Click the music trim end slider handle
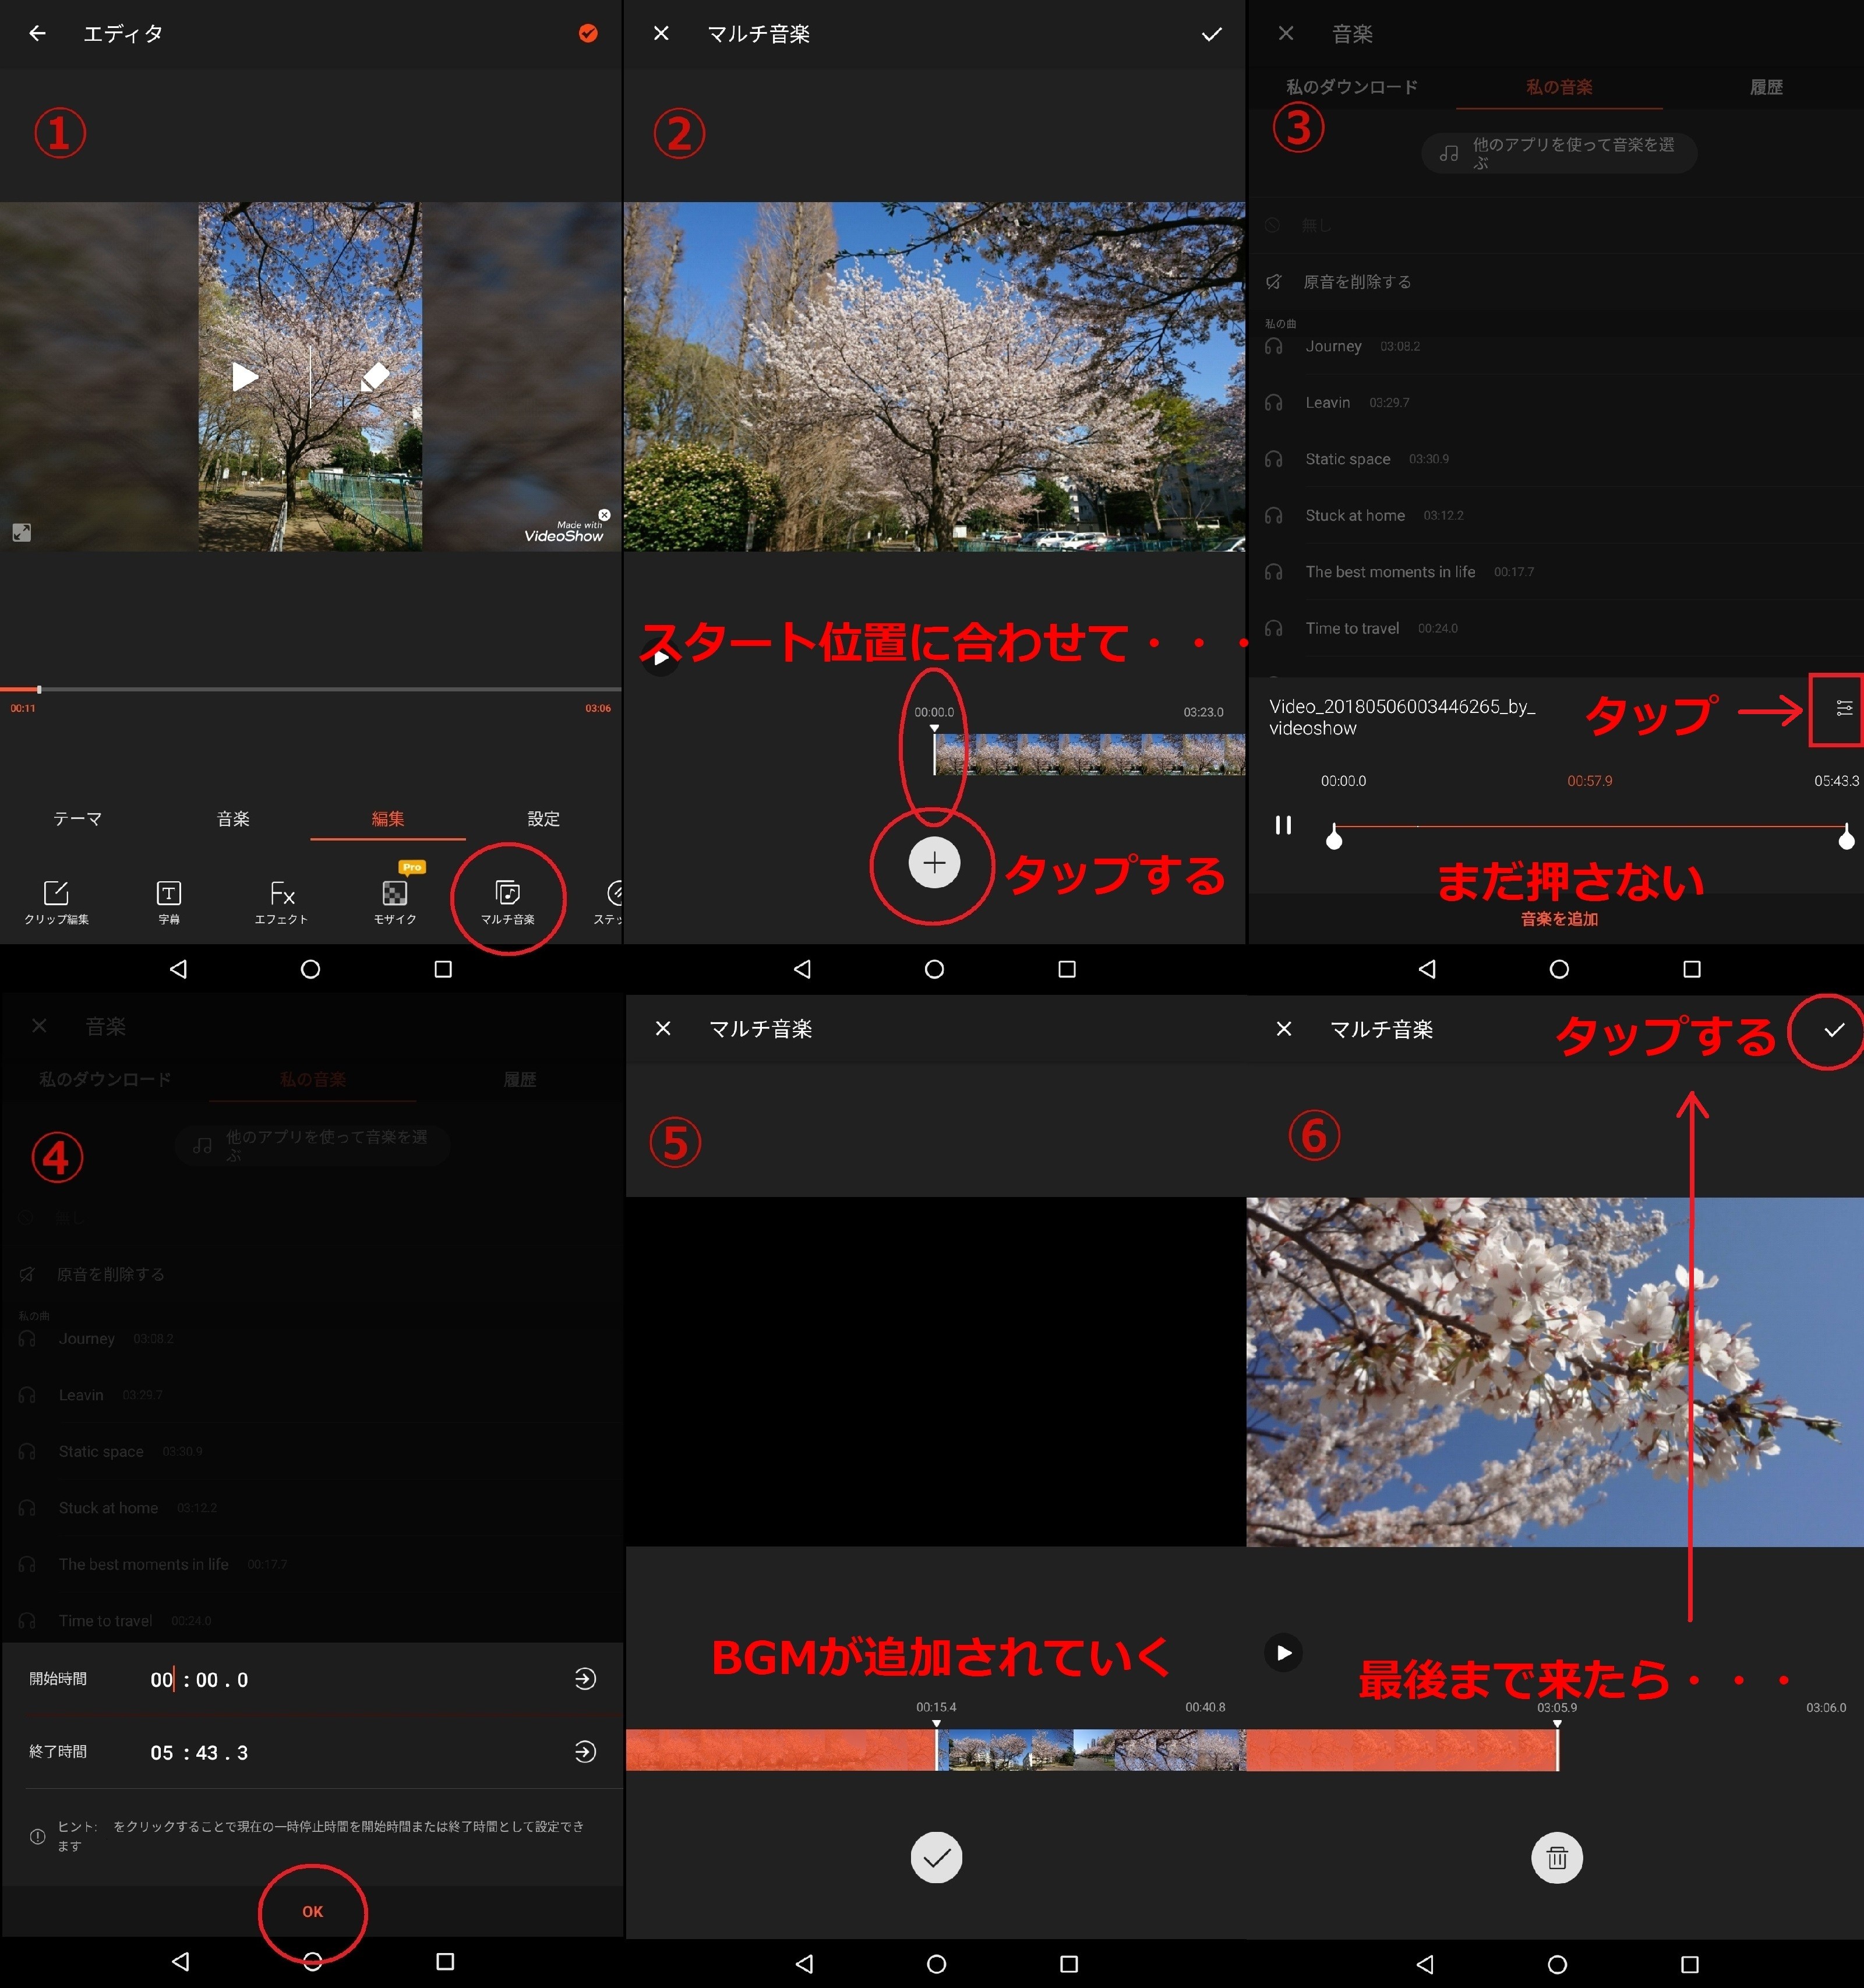Screen dimensions: 1864x1988 coord(1846,840)
